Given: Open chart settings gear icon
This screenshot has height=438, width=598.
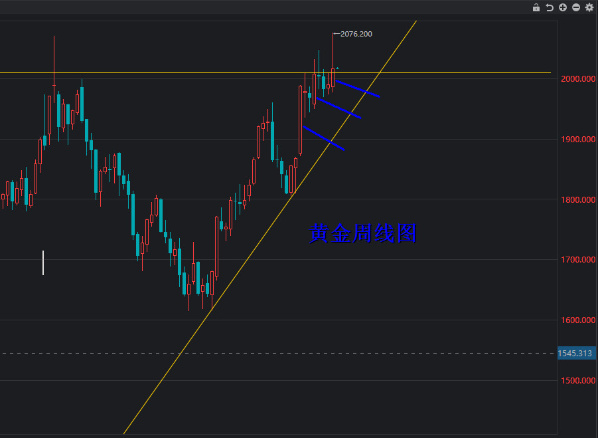Looking at the screenshot, I should [589, 7].
